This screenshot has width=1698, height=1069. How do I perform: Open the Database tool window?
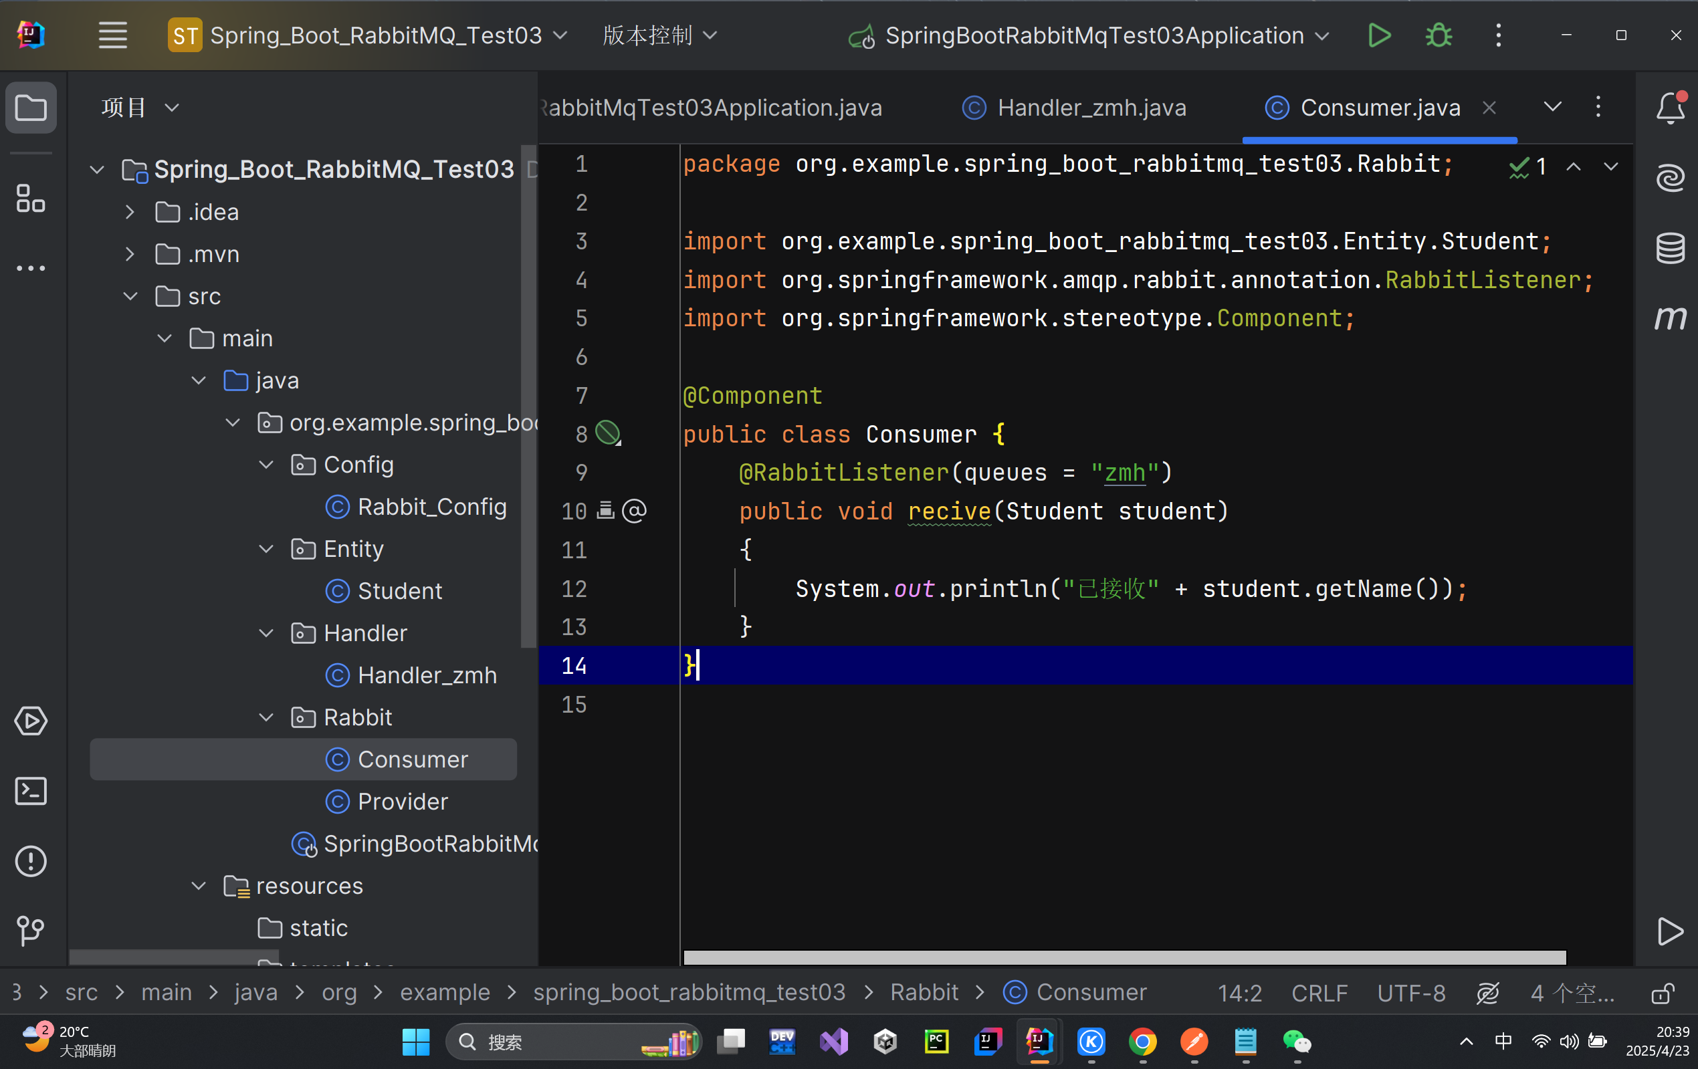pos(1670,248)
